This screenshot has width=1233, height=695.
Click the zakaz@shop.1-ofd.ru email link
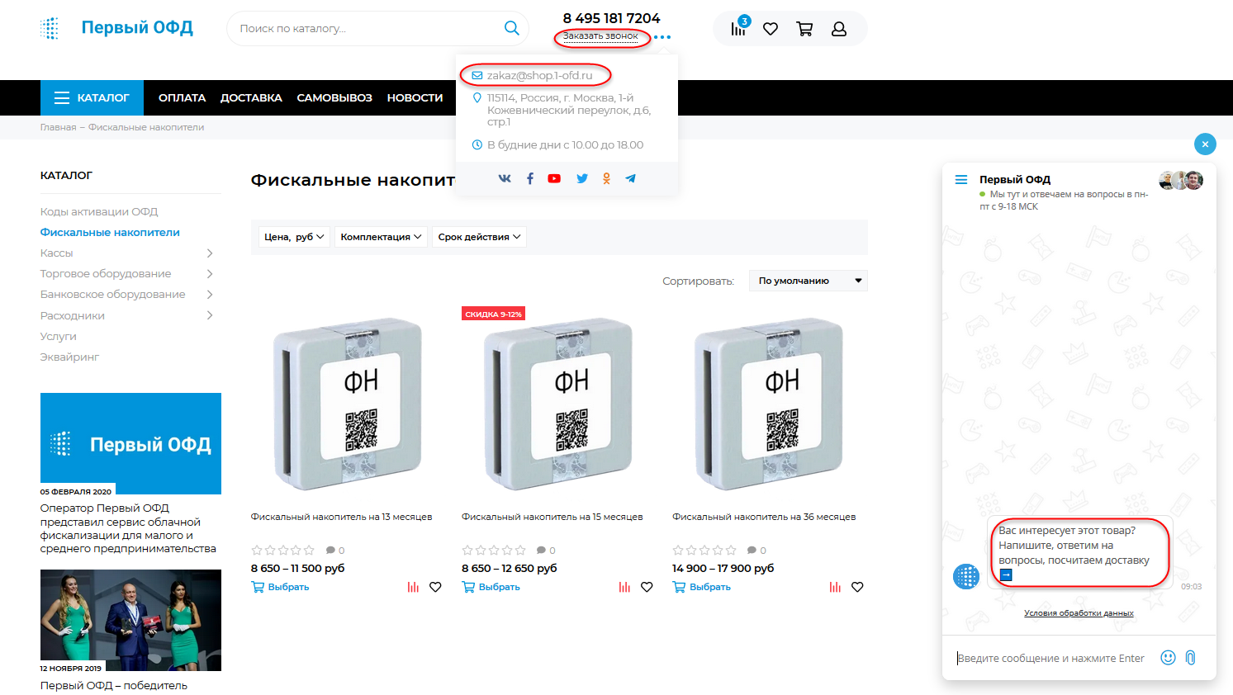pos(539,75)
